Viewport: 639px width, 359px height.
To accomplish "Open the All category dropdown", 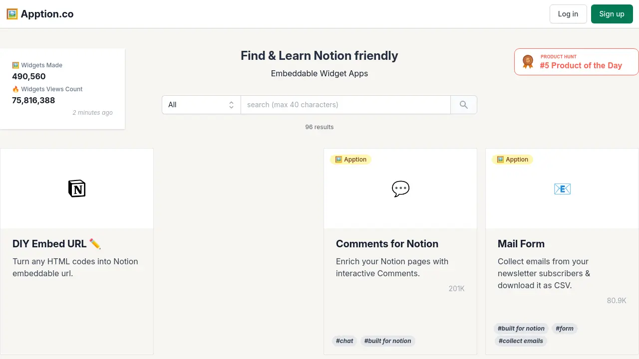I will pos(201,105).
